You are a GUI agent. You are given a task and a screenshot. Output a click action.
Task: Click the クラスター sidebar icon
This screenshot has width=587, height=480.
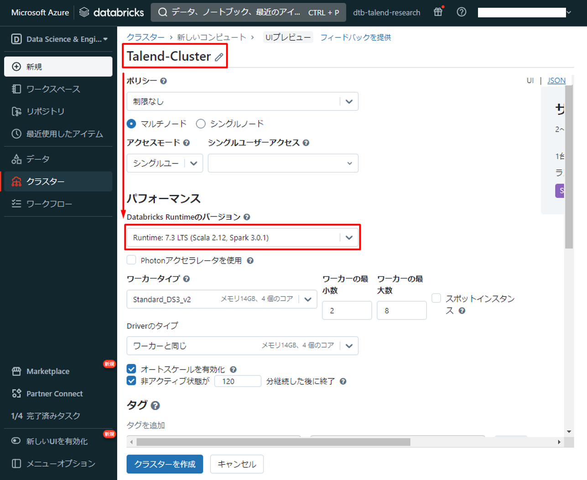[16, 181]
